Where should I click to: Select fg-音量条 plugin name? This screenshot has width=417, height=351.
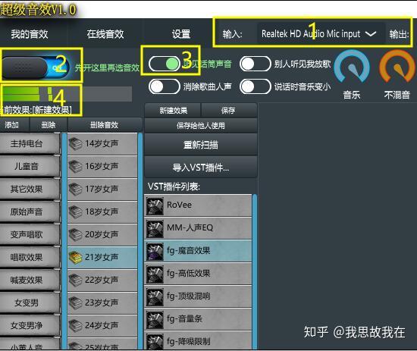click(x=184, y=318)
